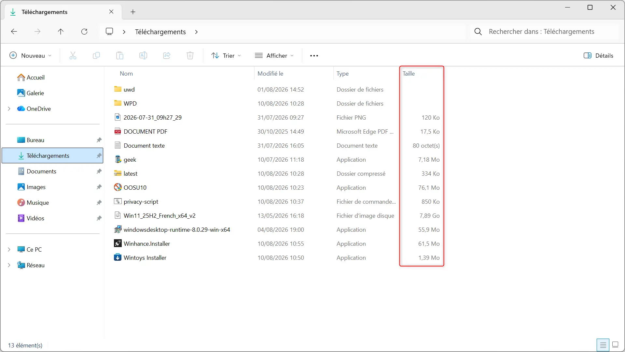The height and width of the screenshot is (352, 625).
Task: Click chevron before Téléchargements in breadcrumb
Action: pos(124,32)
